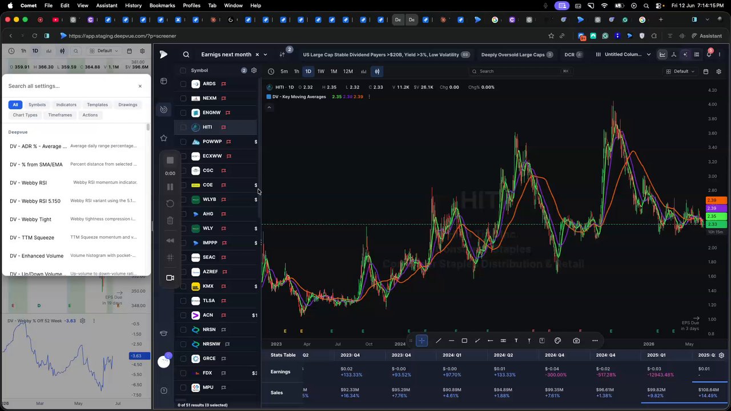
Task: Click the Search all settings field
Action: pyautogui.click(x=70, y=86)
